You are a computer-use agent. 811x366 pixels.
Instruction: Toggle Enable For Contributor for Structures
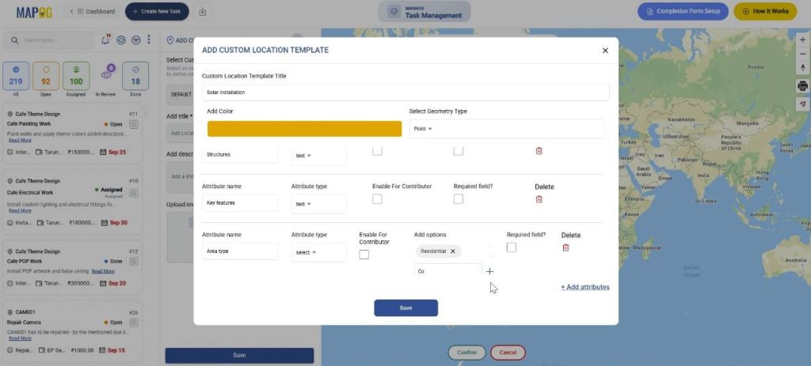[377, 151]
